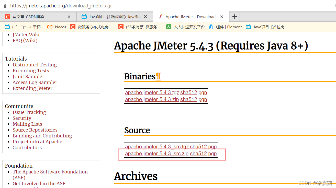Download apache-jmeter-5.4.3_src.tgz source
The image size is (336, 188).
click(x=157, y=147)
